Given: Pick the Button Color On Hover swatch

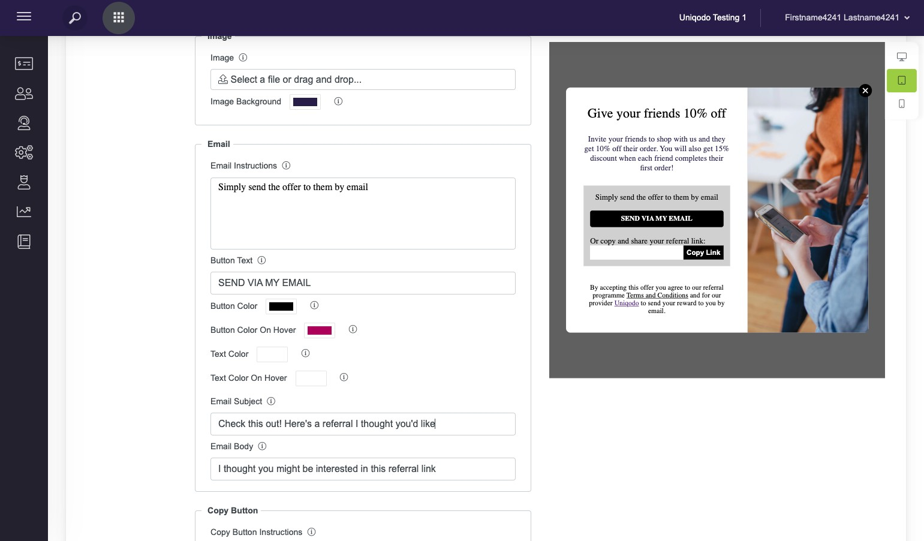Looking at the screenshot, I should (320, 330).
